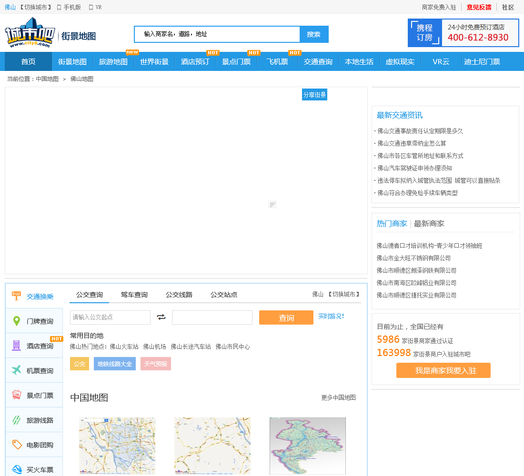The image size is (524, 476).
Task: Open merchant 佛山市金大旺不锈钢有限公司
Action: (413, 258)
